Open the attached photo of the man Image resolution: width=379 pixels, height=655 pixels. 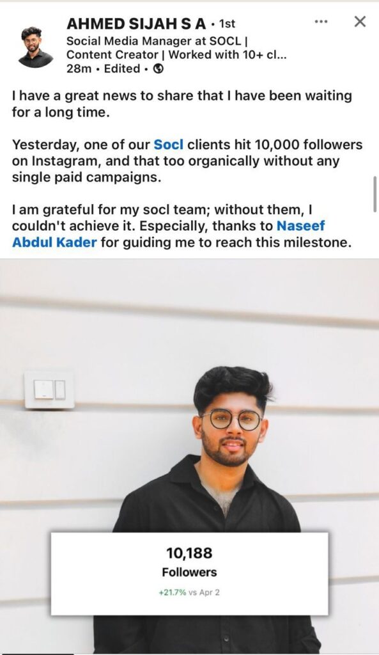[x=189, y=456]
